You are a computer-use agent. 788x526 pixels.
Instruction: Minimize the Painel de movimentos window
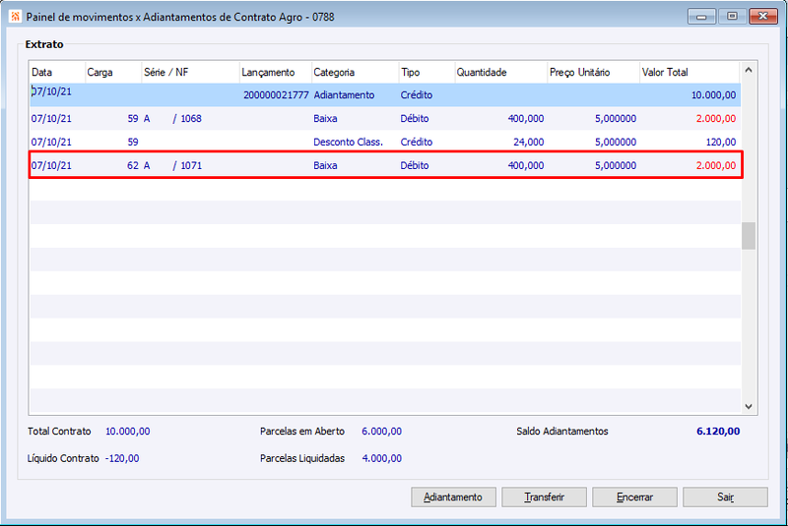[701, 17]
